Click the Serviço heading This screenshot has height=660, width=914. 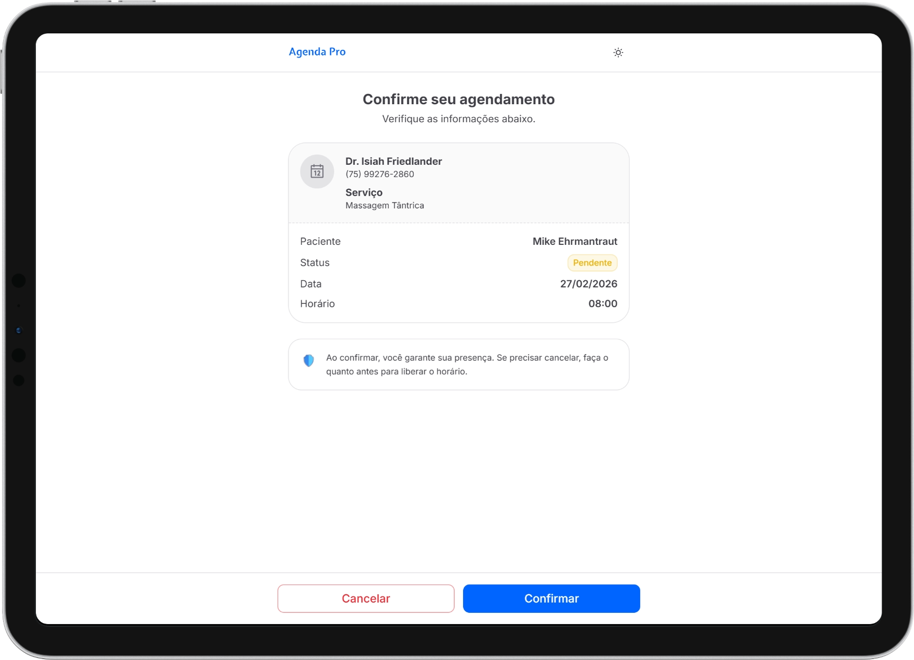click(x=364, y=192)
